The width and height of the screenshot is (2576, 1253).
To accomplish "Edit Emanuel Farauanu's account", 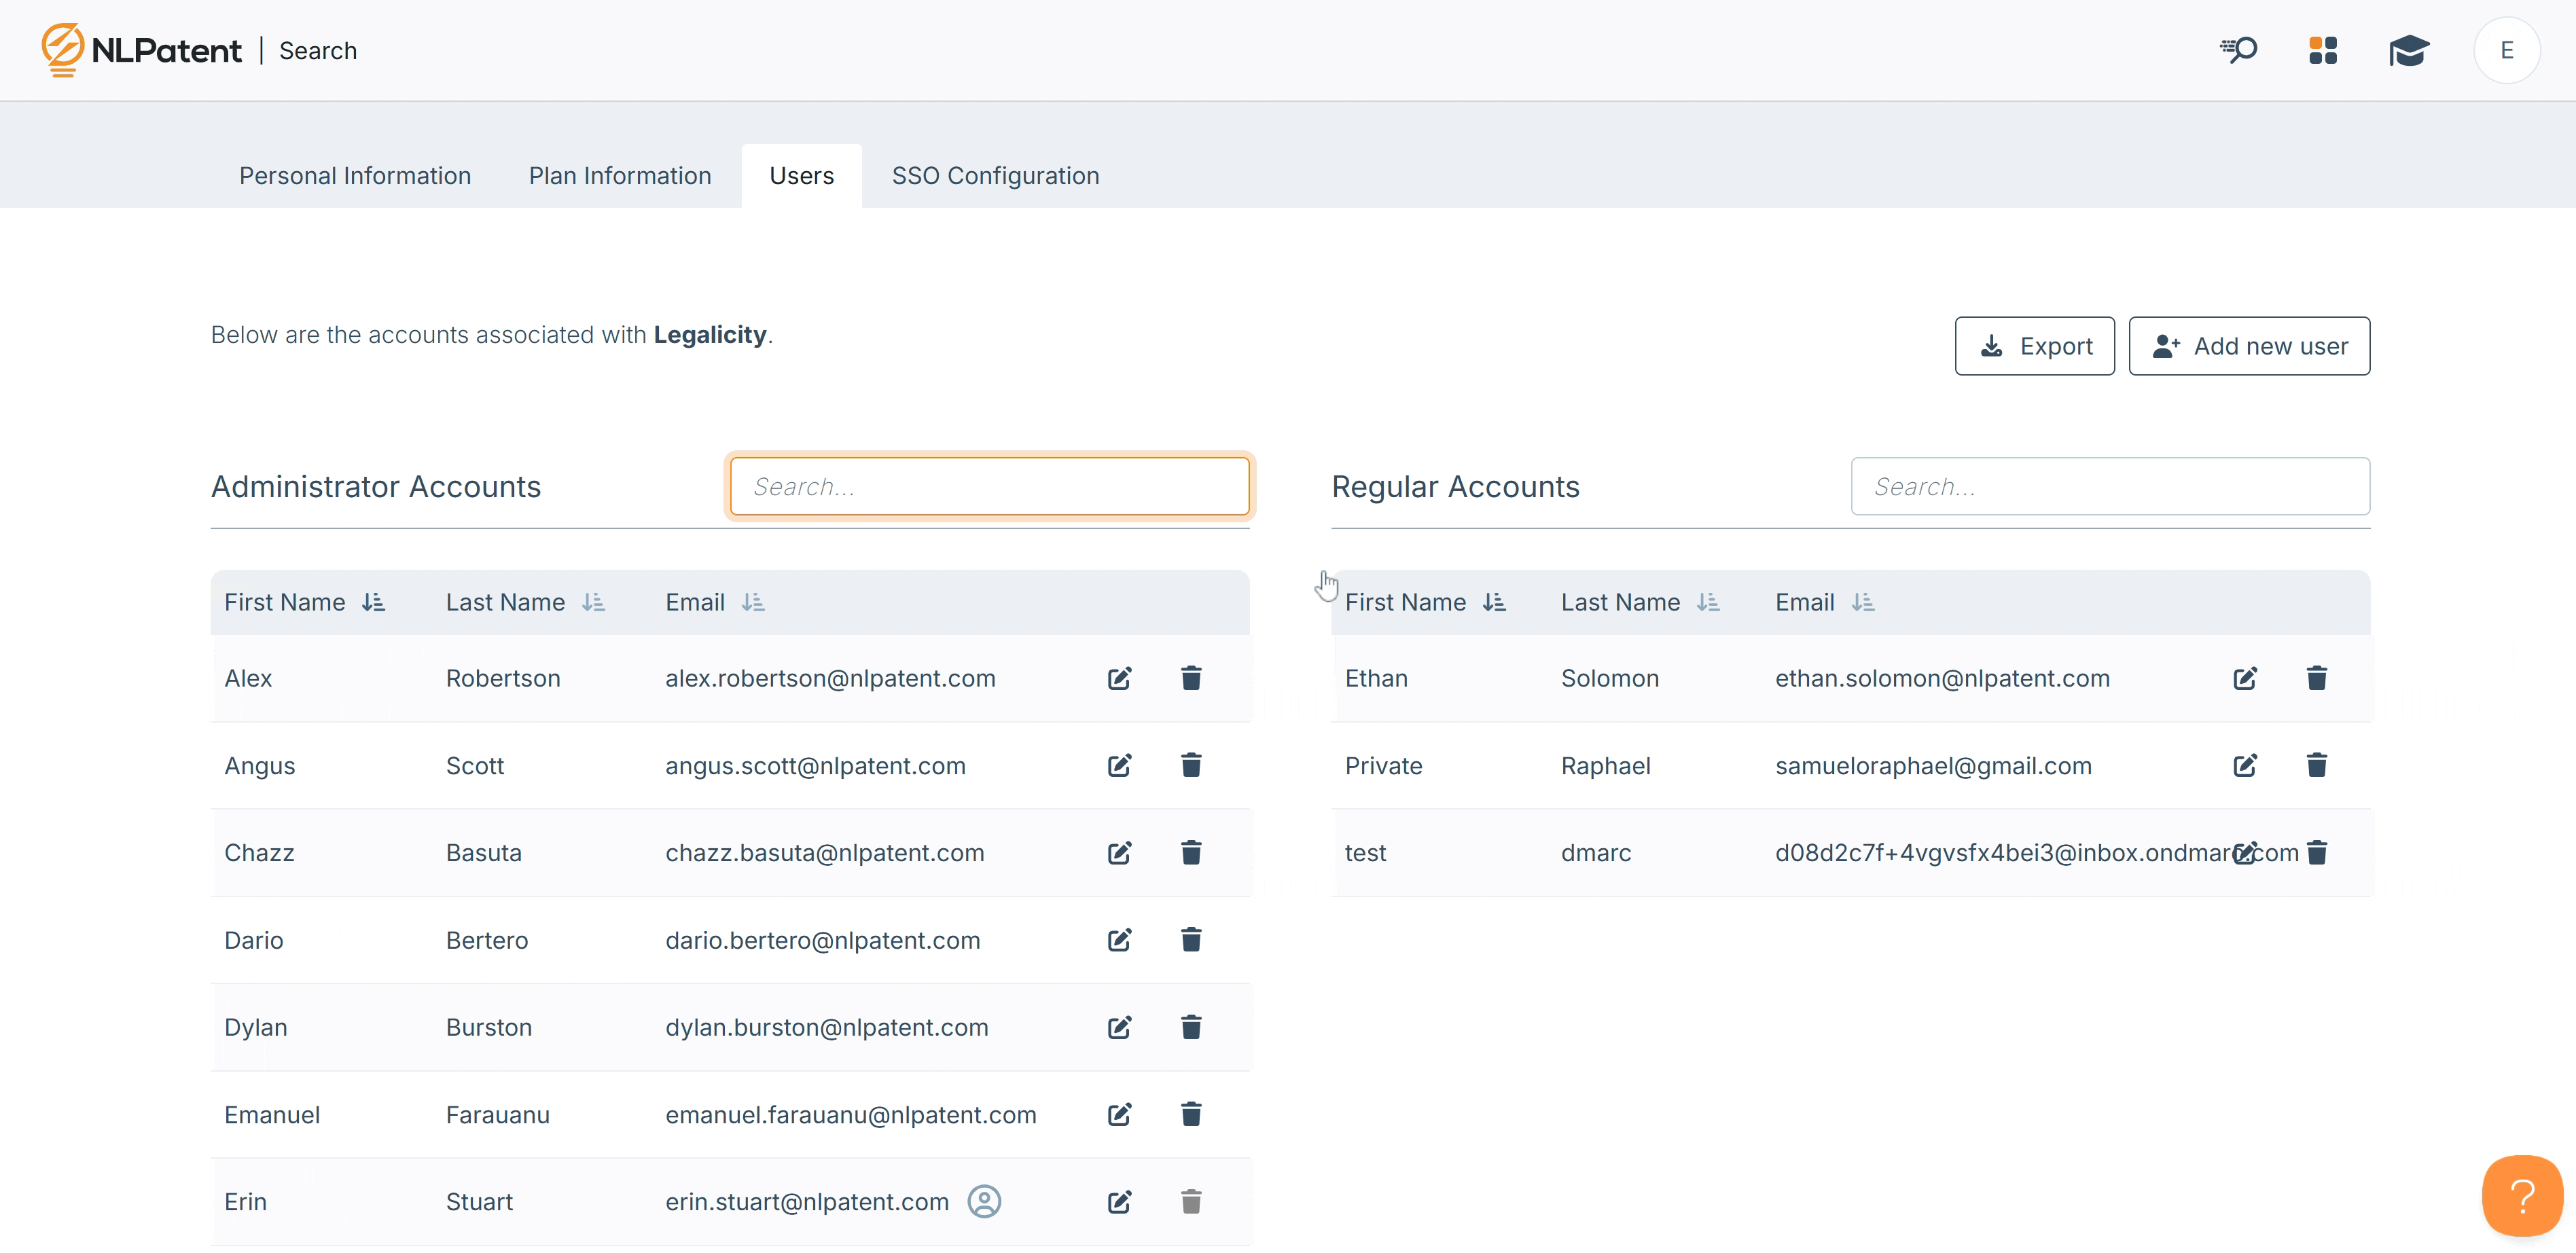I will (x=1119, y=1114).
